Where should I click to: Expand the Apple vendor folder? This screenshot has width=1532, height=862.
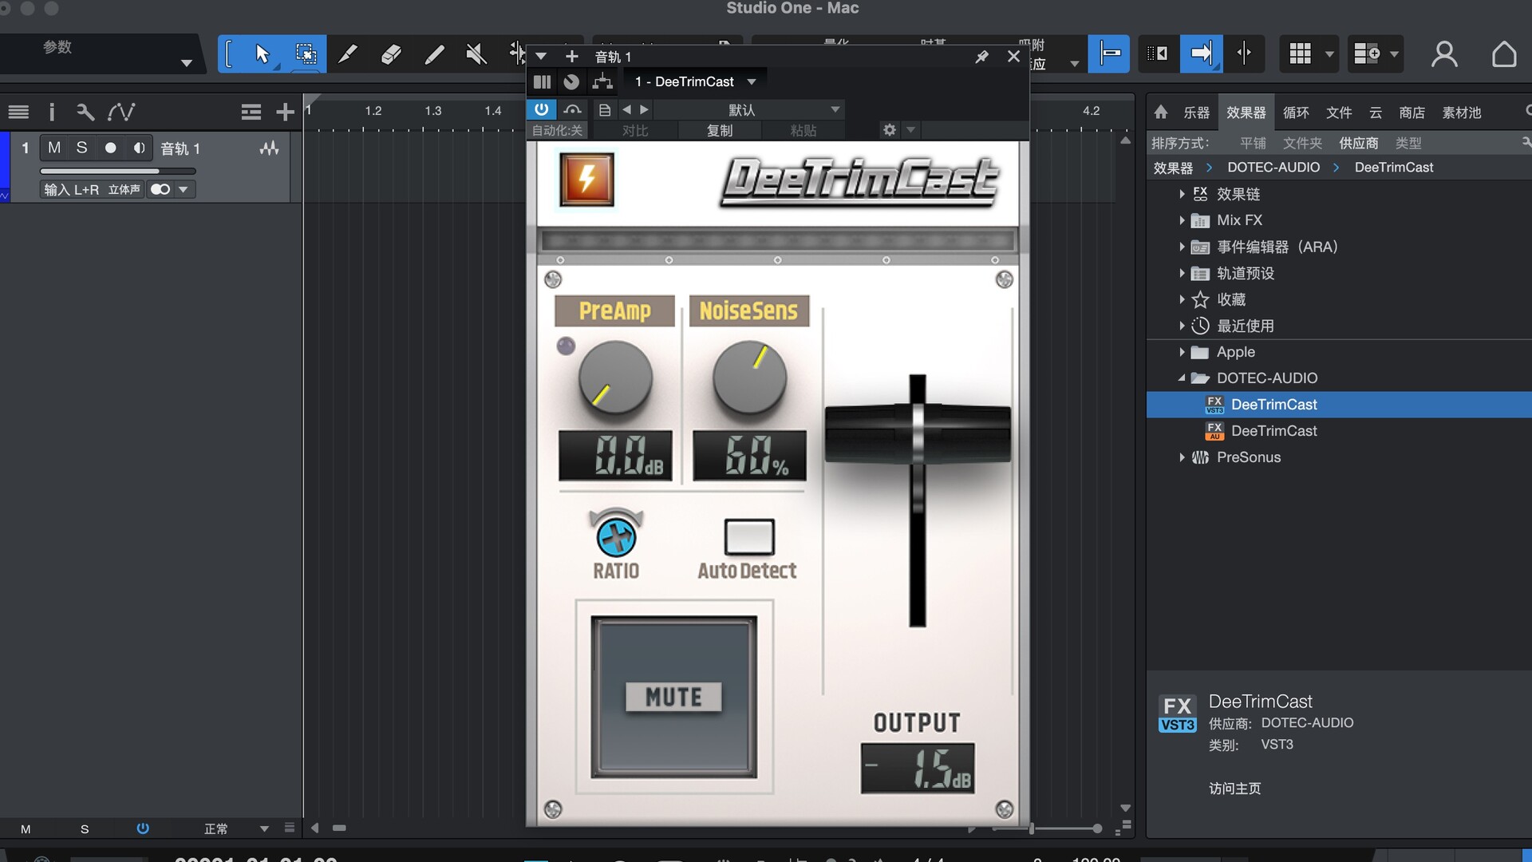(x=1182, y=352)
